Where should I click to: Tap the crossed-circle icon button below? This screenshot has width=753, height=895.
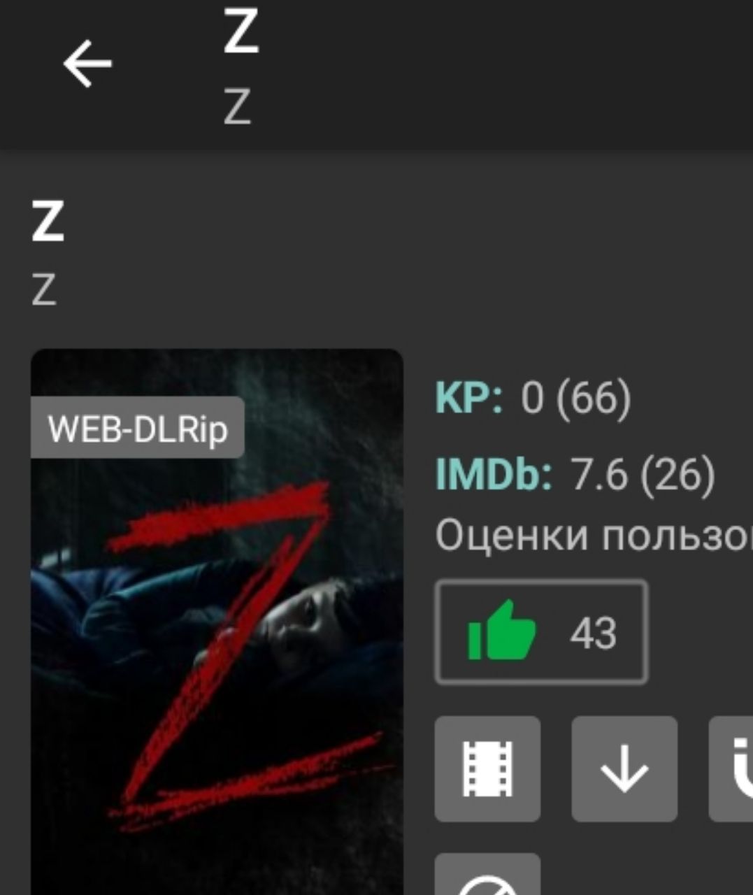pos(487,874)
